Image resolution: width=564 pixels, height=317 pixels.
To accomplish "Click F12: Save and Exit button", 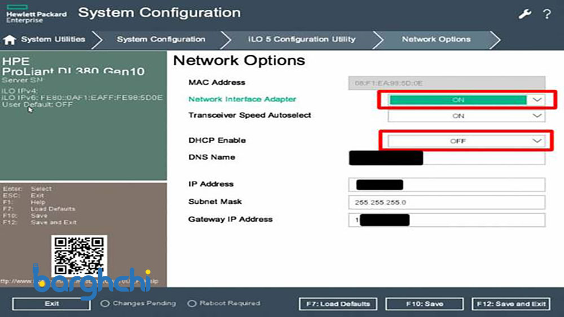I will pos(510,304).
